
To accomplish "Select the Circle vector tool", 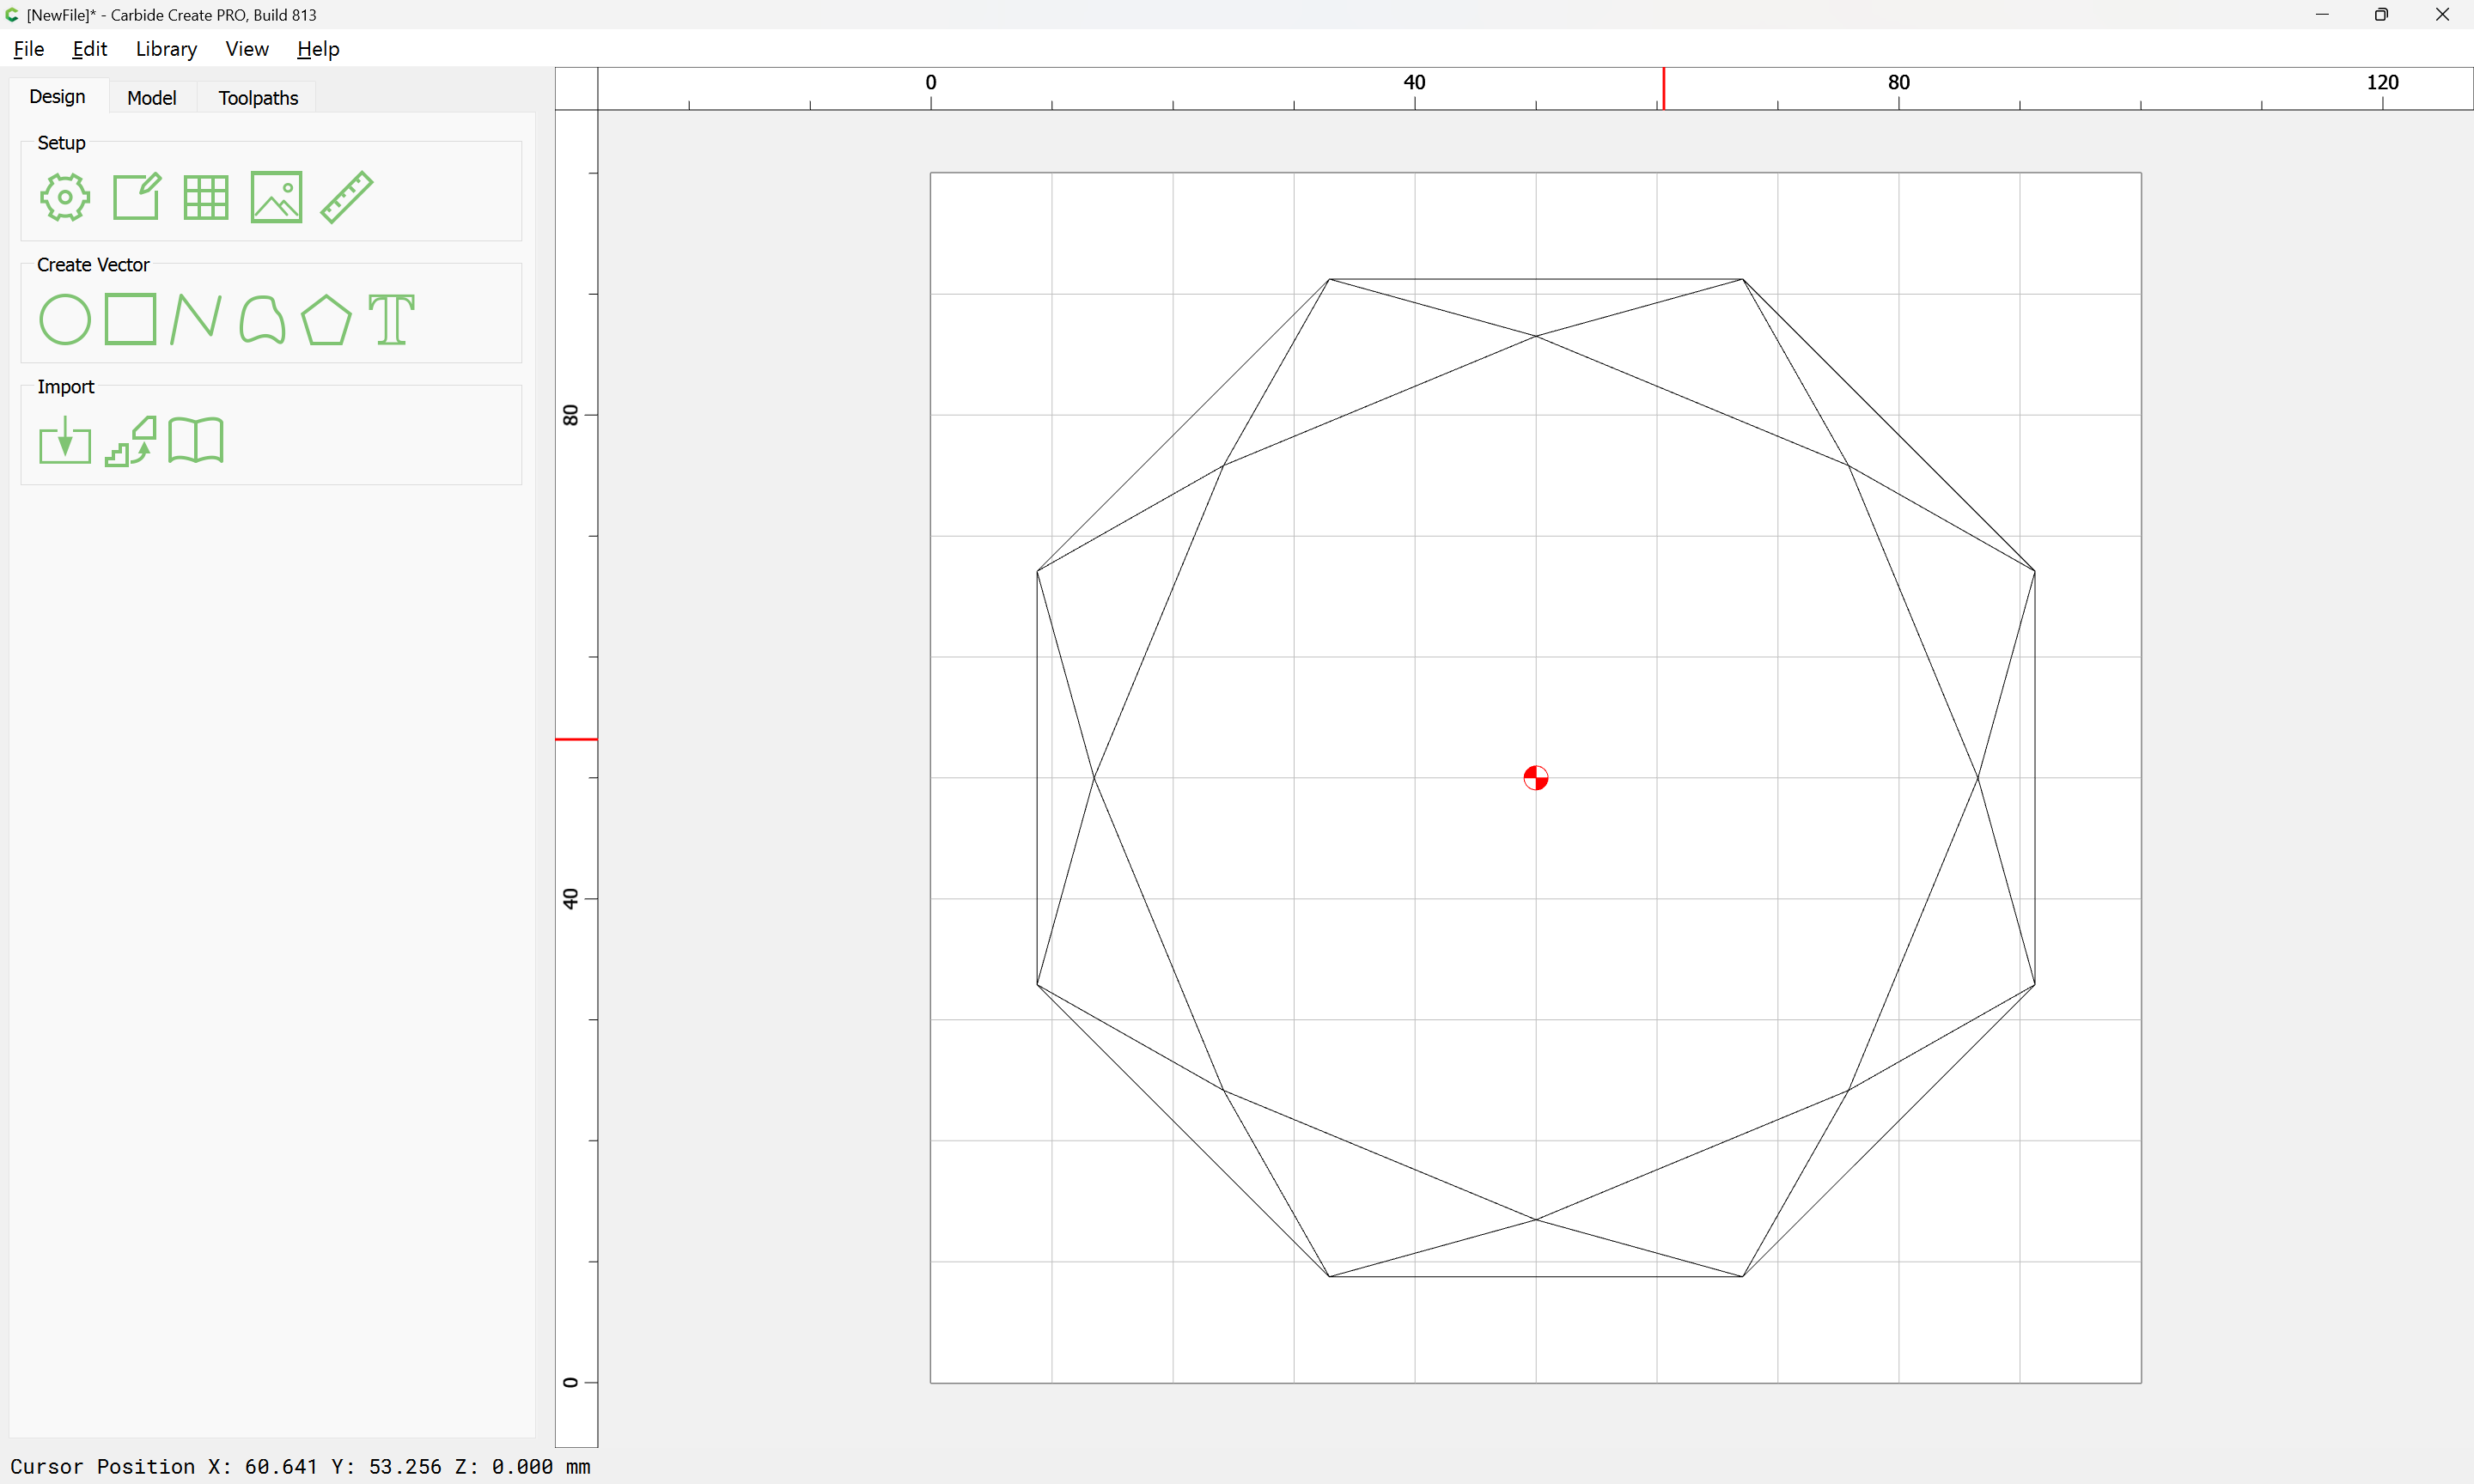I will pyautogui.click(x=65, y=319).
